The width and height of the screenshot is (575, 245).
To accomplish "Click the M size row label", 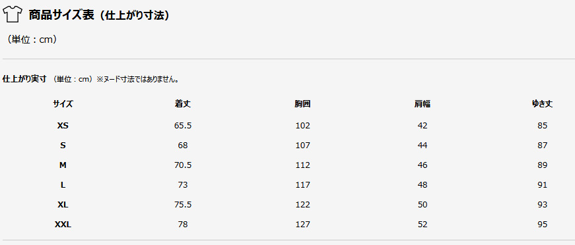I will 63,165.
